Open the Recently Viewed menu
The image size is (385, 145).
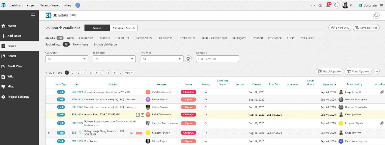(50, 5)
